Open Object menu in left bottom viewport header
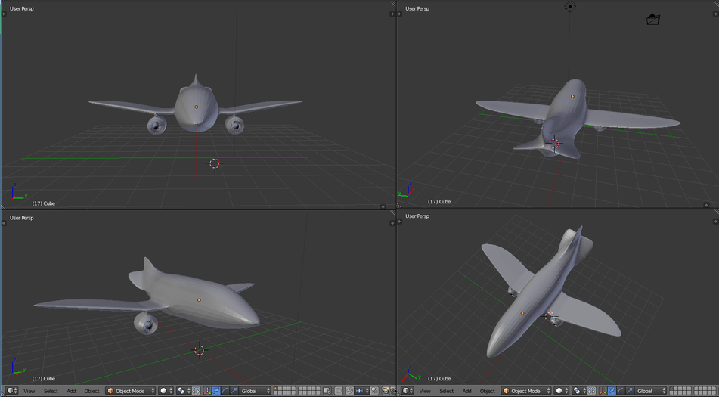 pos(91,391)
